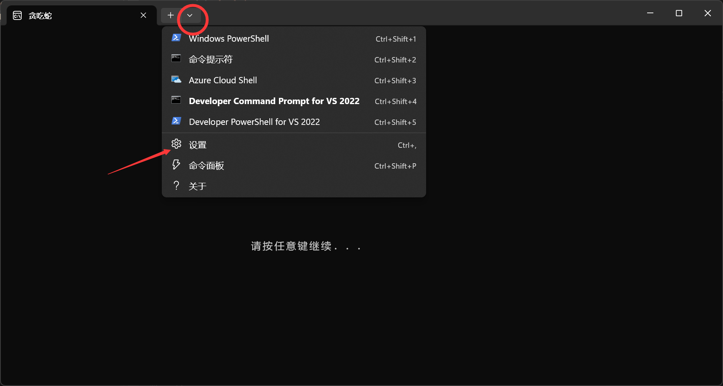Screen dimensions: 723x386
Task: Click the Azure Cloud Shell cloud icon
Action: pyautogui.click(x=176, y=80)
